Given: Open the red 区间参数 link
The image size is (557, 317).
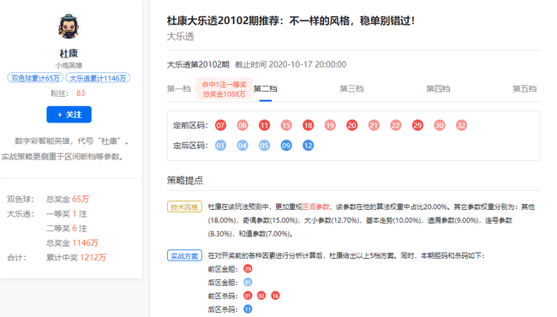Looking at the screenshot, I should pyautogui.click(x=316, y=206).
